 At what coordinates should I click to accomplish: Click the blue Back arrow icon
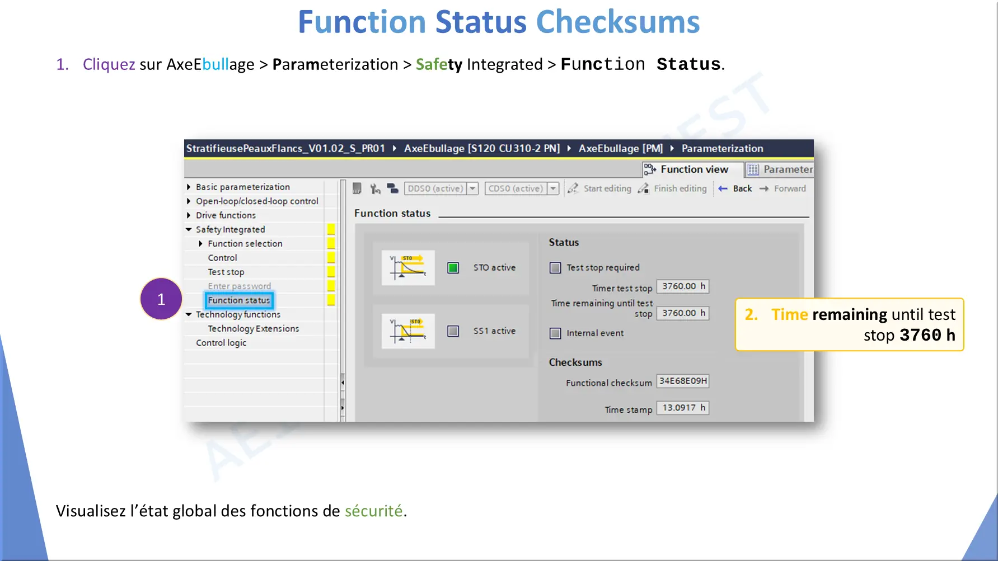(723, 188)
